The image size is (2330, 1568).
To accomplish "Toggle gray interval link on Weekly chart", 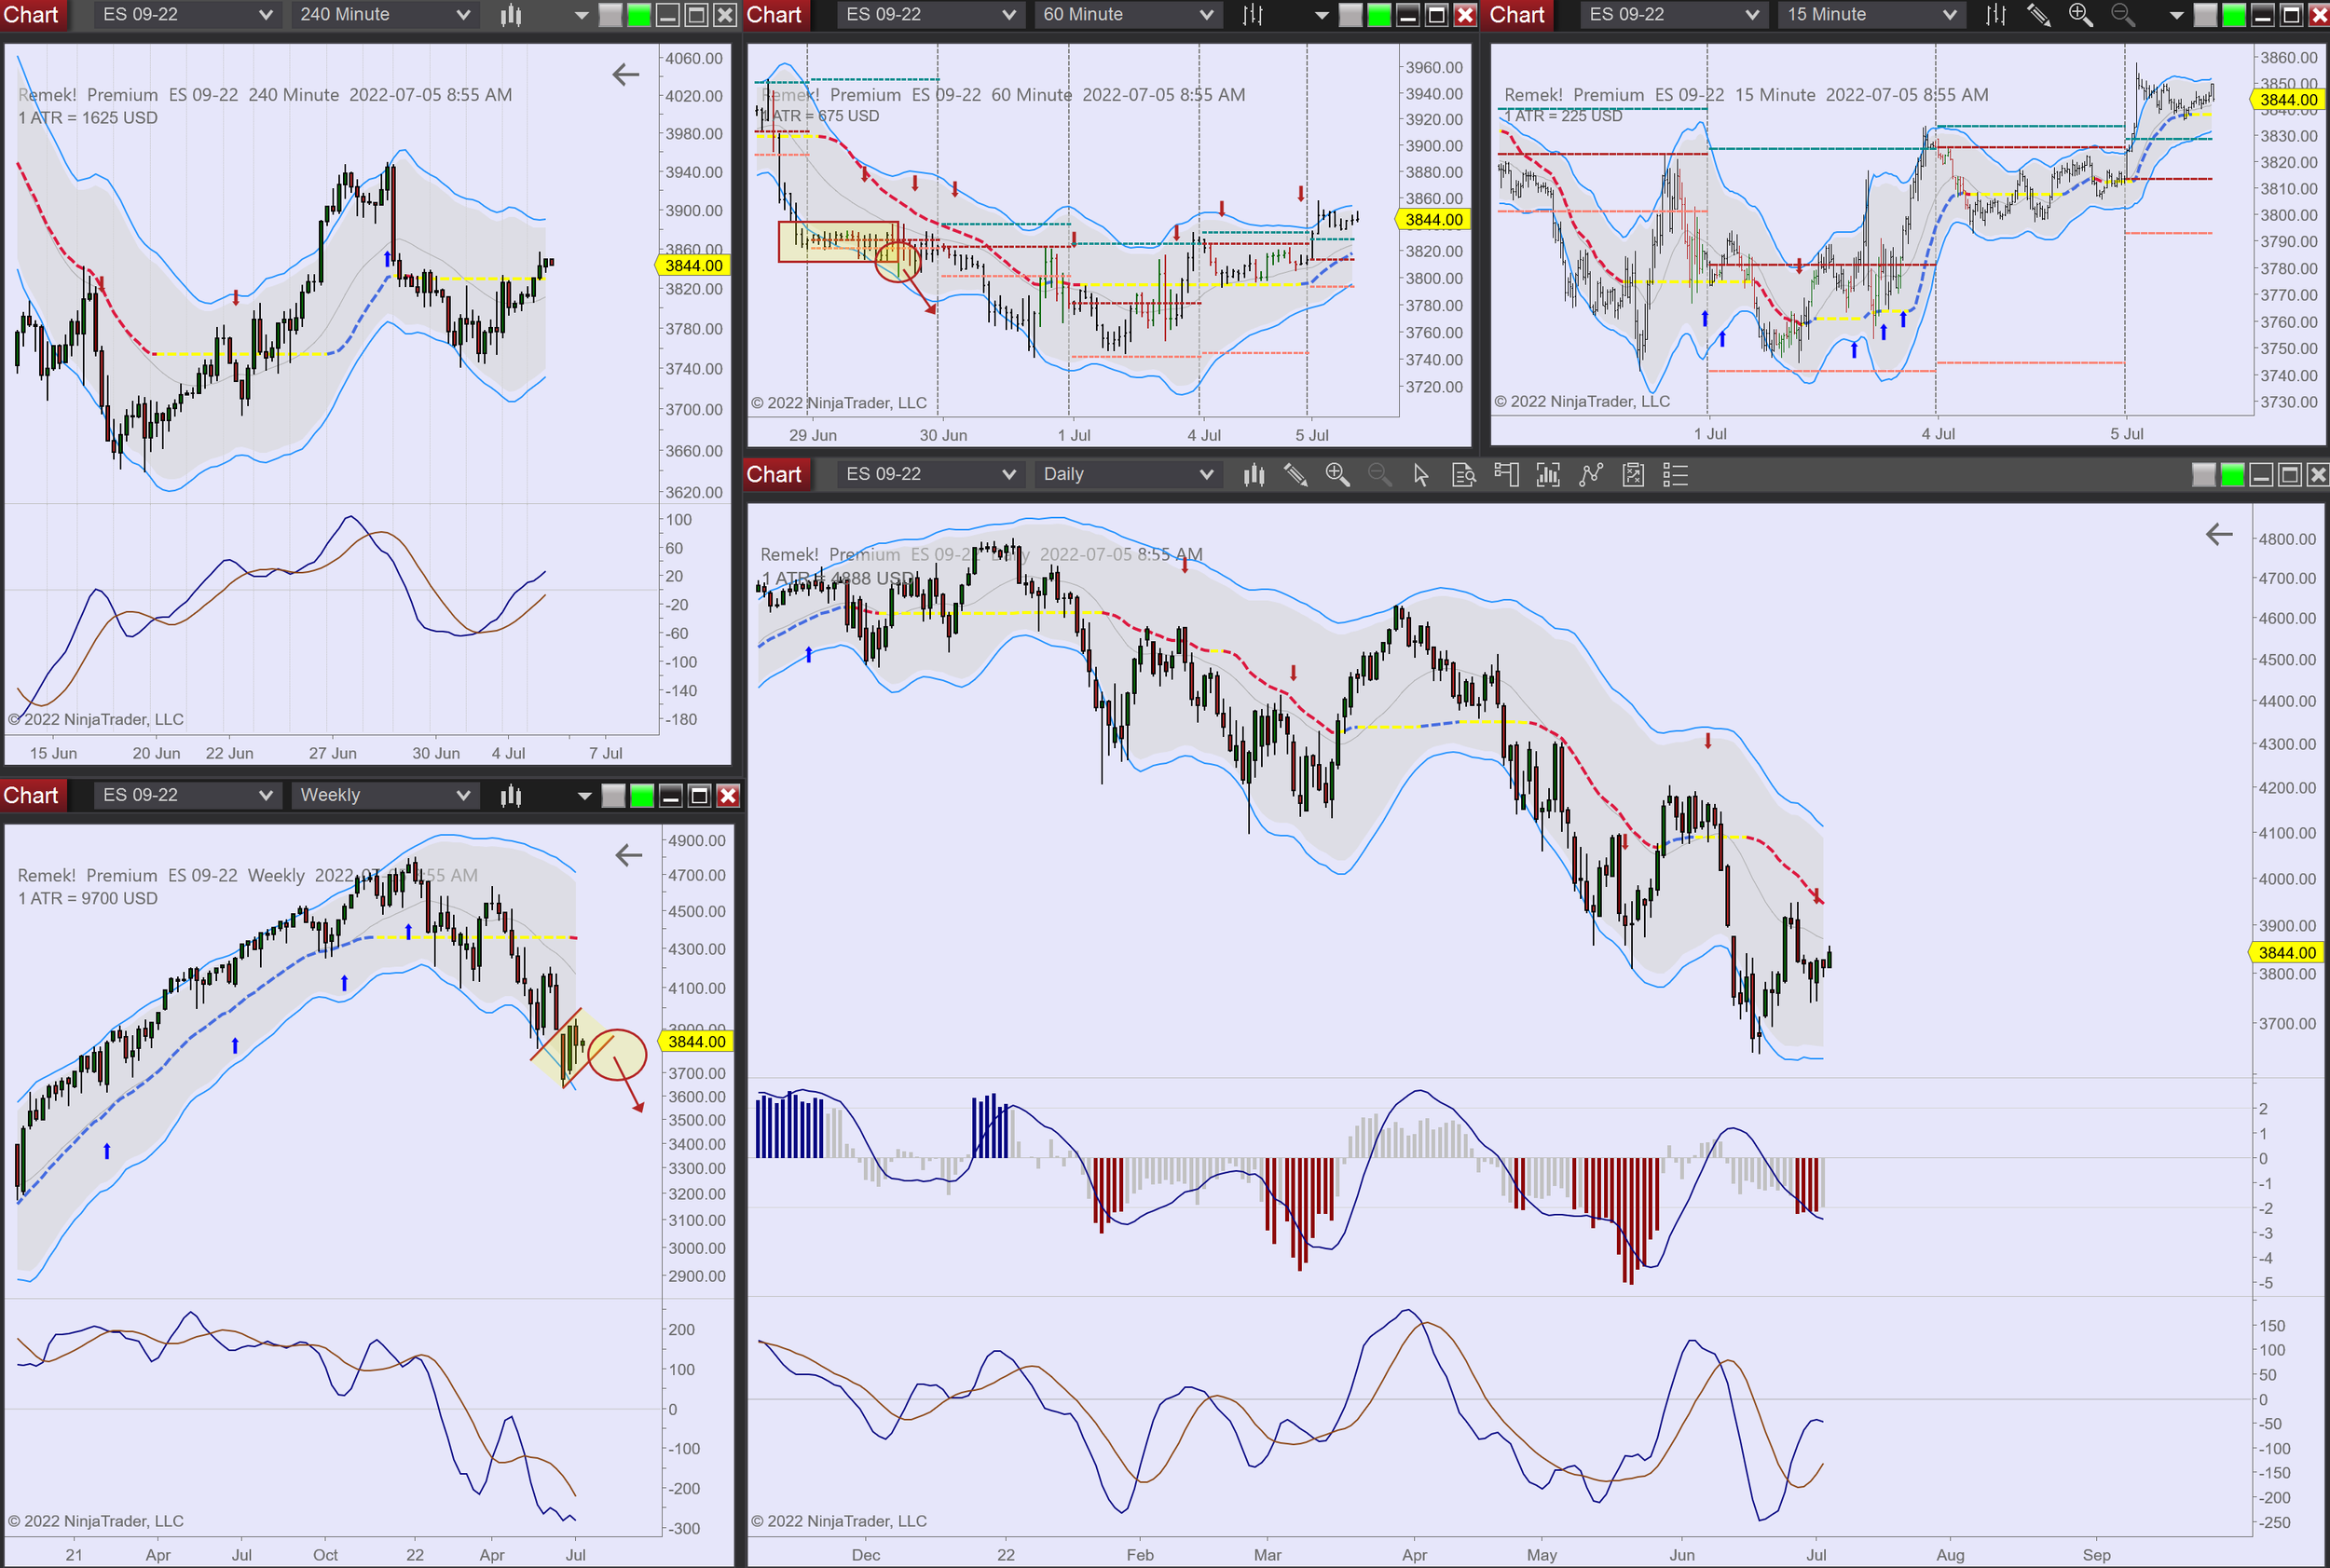I will pyautogui.click(x=613, y=796).
